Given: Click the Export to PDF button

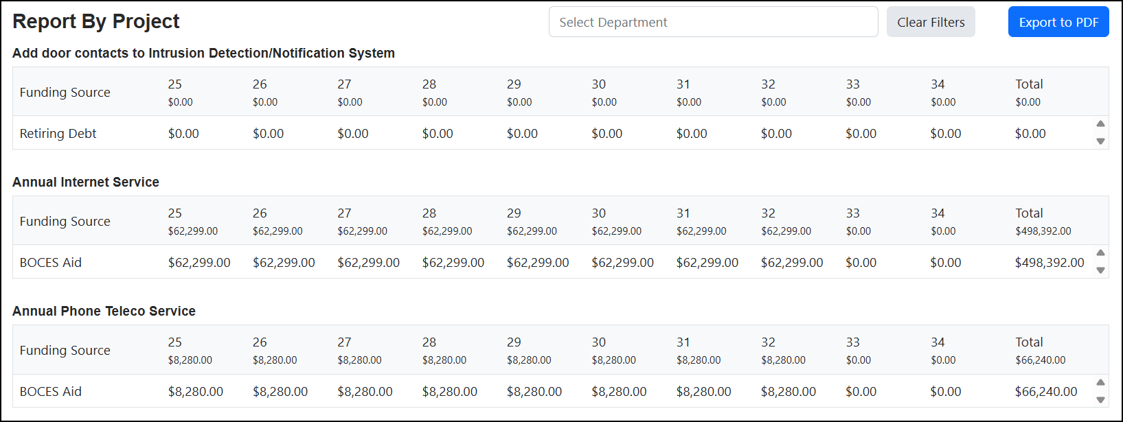Looking at the screenshot, I should pyautogui.click(x=1058, y=22).
